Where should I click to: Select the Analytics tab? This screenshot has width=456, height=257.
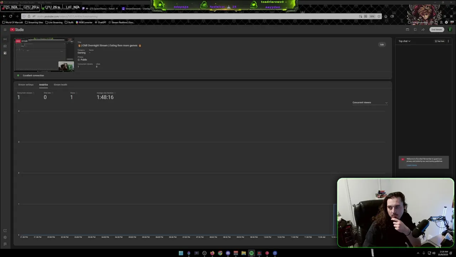click(43, 85)
